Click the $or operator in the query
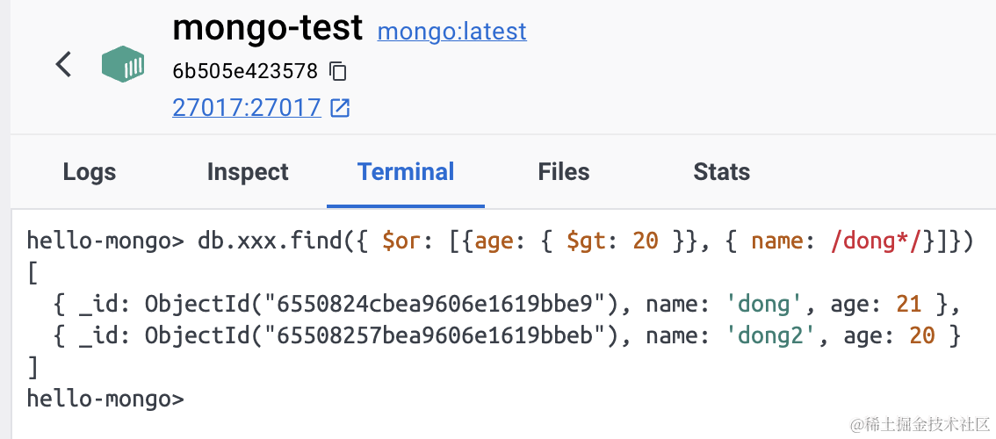Screen dimensions: 996x439 point(402,241)
